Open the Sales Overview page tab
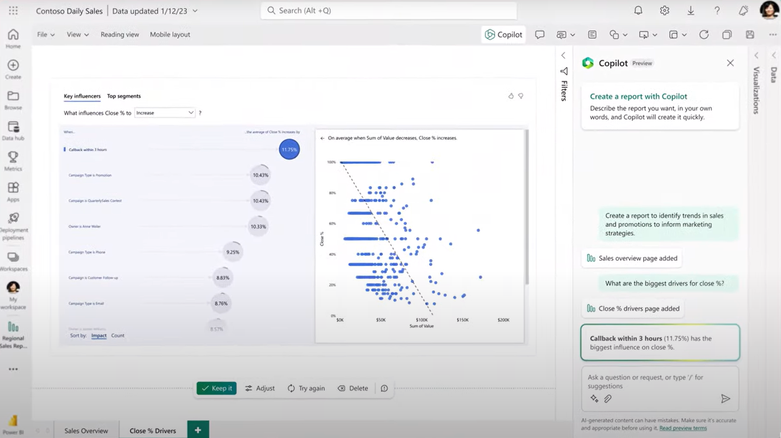This screenshot has height=438, width=781. coord(86,431)
